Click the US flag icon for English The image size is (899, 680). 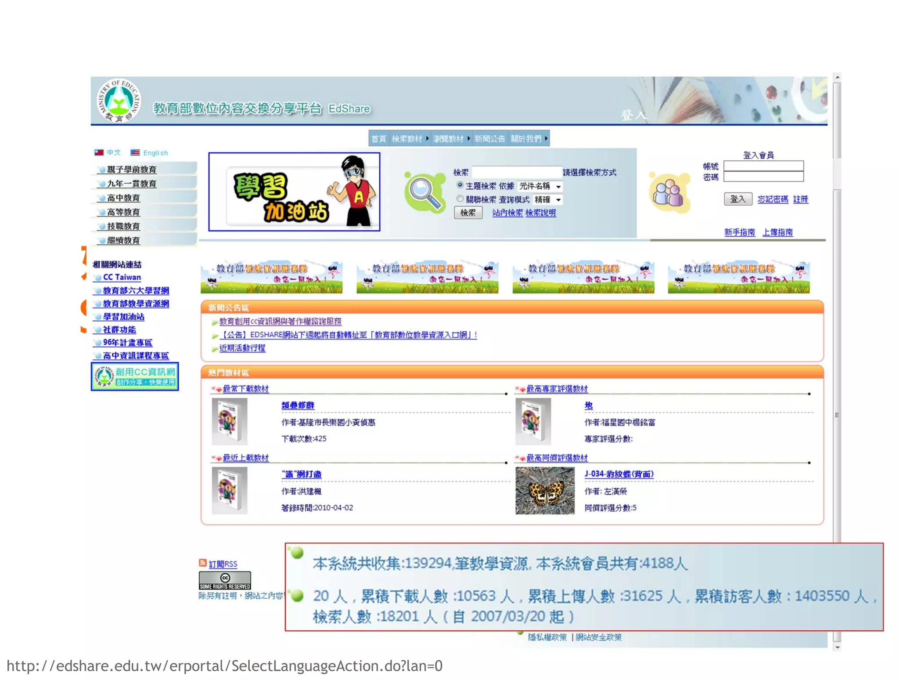(x=135, y=152)
